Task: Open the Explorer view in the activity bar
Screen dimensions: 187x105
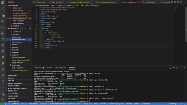Action: [3, 3]
